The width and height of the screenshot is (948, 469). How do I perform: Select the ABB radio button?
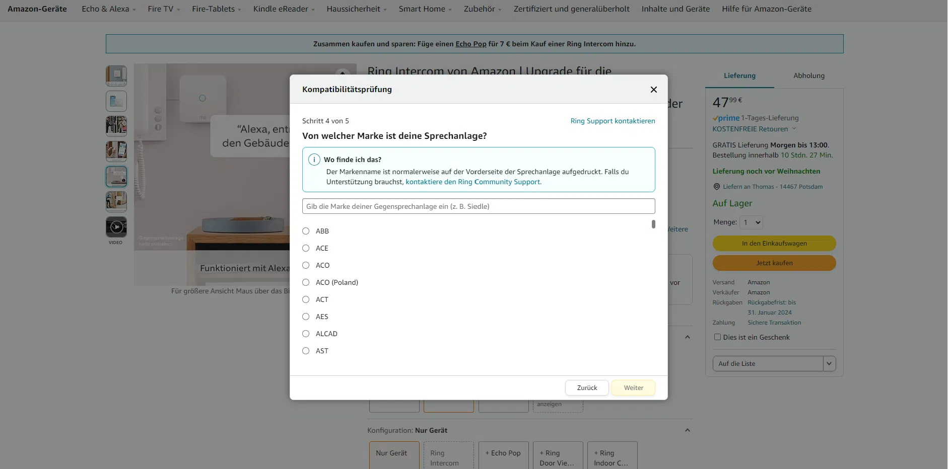pyautogui.click(x=306, y=231)
